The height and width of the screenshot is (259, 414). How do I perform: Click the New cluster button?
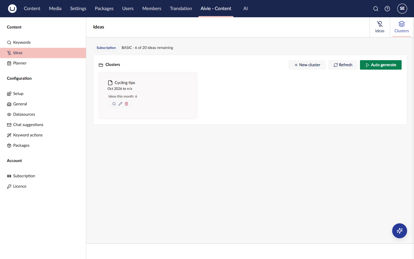coord(307,65)
